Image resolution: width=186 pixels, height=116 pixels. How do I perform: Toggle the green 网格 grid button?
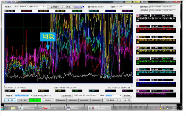pos(35,101)
